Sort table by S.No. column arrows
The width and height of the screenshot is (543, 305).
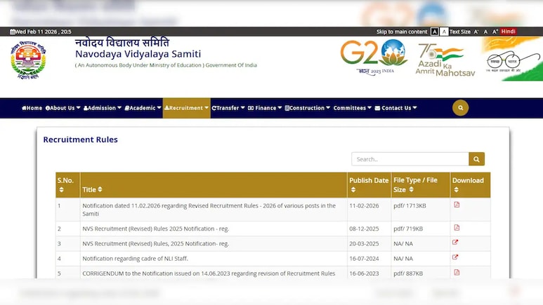tap(61, 190)
